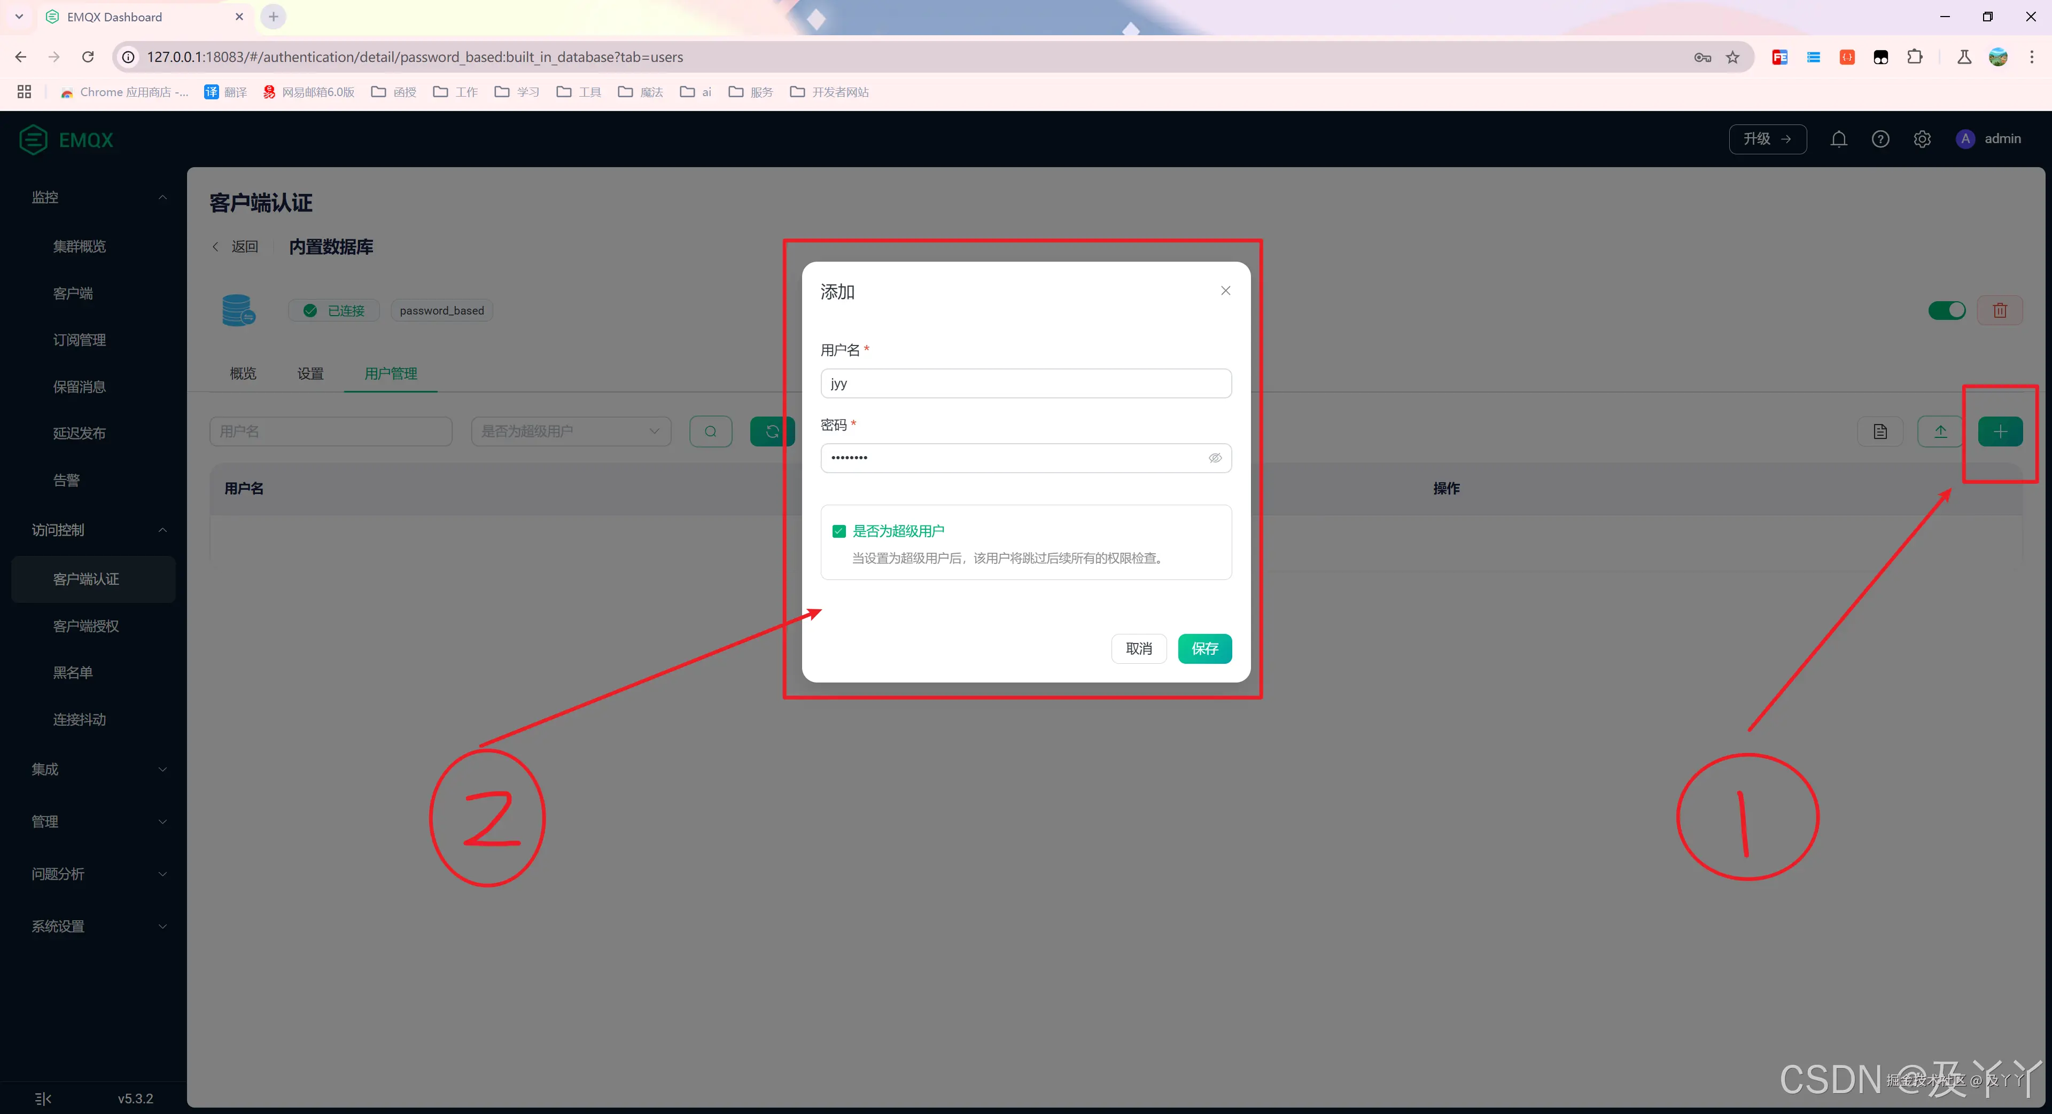Disable the authenticator enable switch
This screenshot has height=1114, width=2052.
pyautogui.click(x=1947, y=311)
